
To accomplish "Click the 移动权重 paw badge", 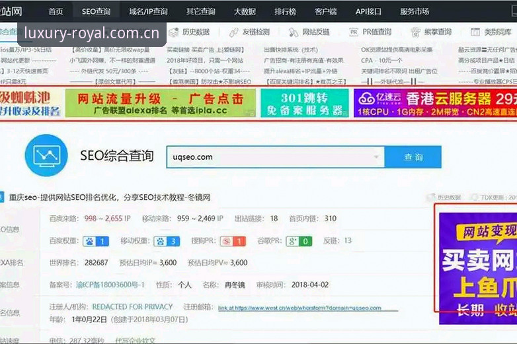I will coord(167,241).
